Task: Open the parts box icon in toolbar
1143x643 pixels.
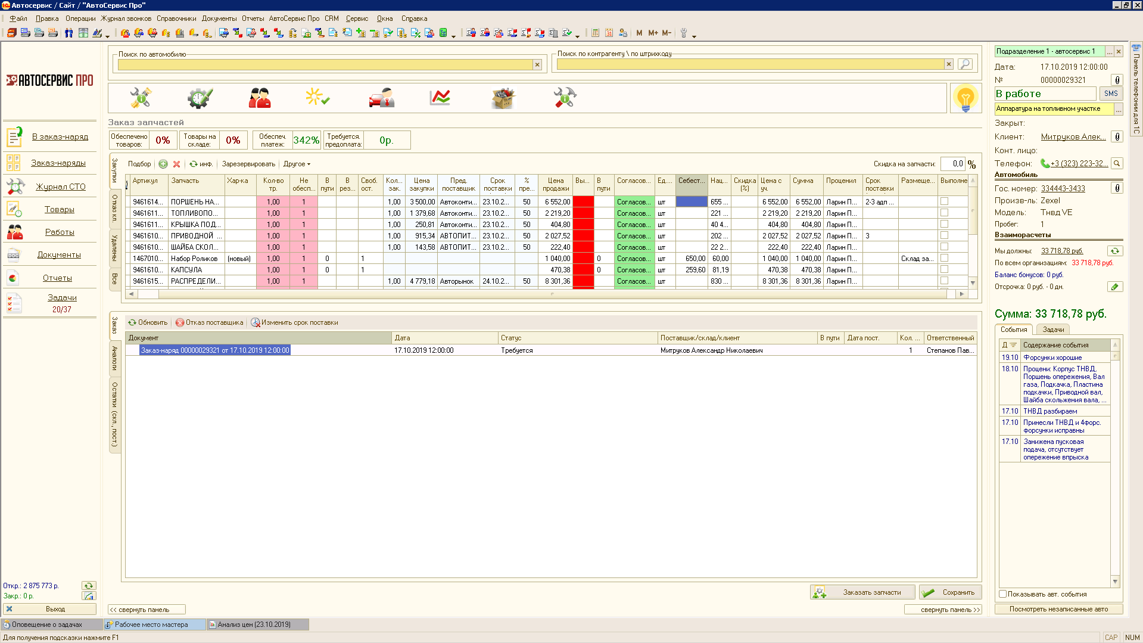Action: pyautogui.click(x=503, y=98)
